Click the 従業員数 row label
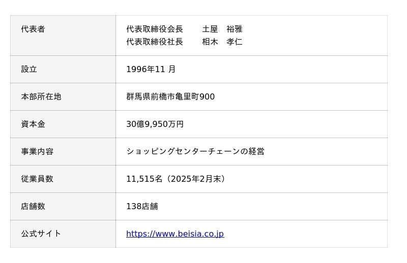407x263 pixels. pyautogui.click(x=37, y=179)
